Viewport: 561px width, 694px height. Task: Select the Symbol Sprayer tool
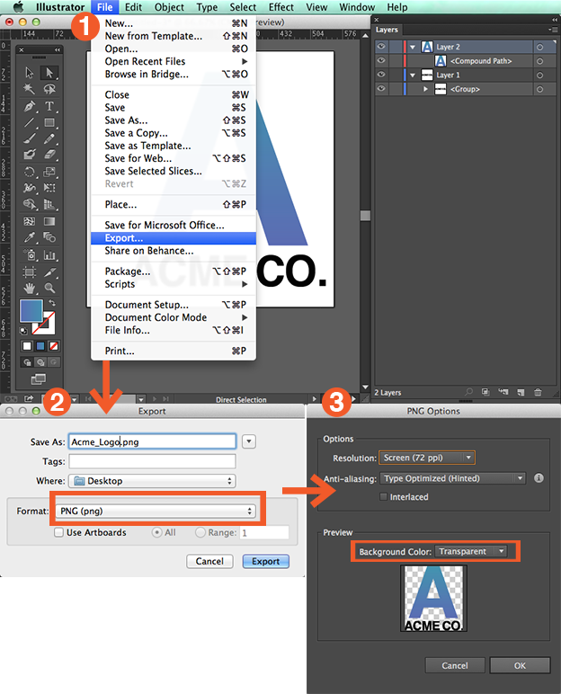pos(30,255)
